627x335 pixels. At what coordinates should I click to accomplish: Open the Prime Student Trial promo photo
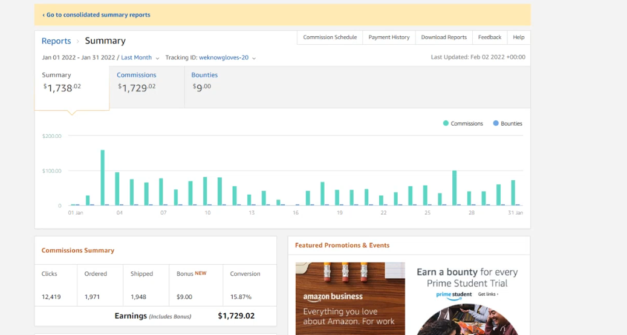(467, 320)
